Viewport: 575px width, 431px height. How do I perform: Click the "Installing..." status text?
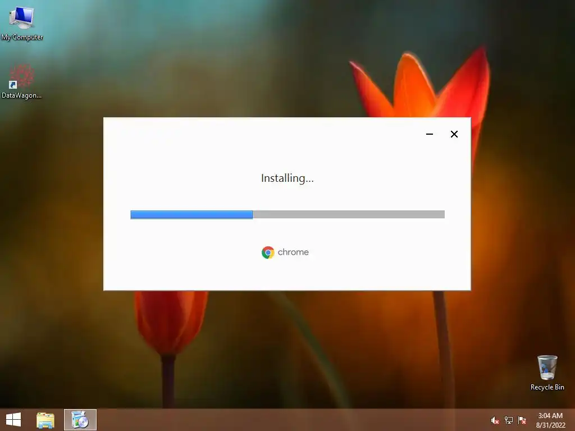(287, 178)
